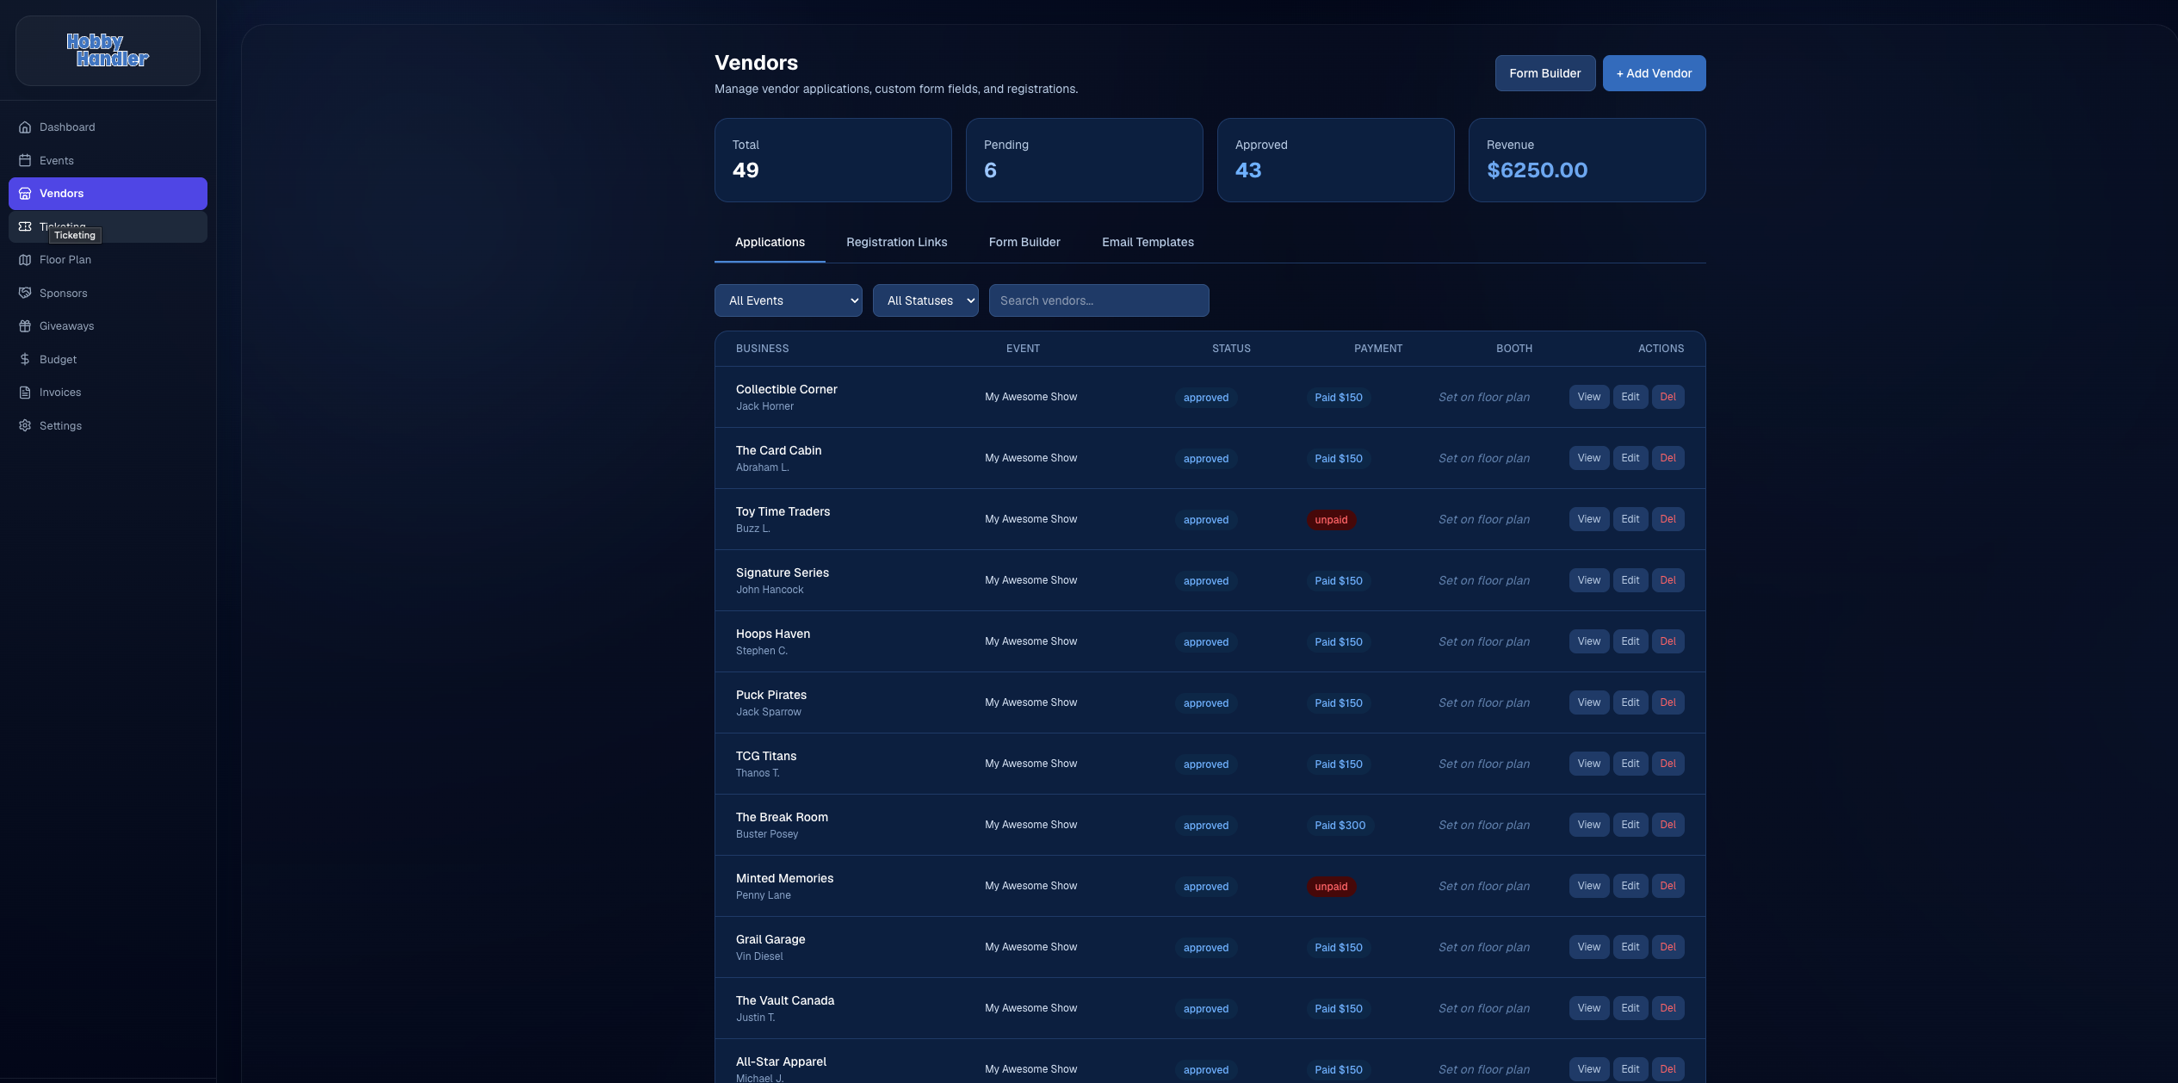Open the All Events dropdown
The image size is (2178, 1083).
(788, 300)
